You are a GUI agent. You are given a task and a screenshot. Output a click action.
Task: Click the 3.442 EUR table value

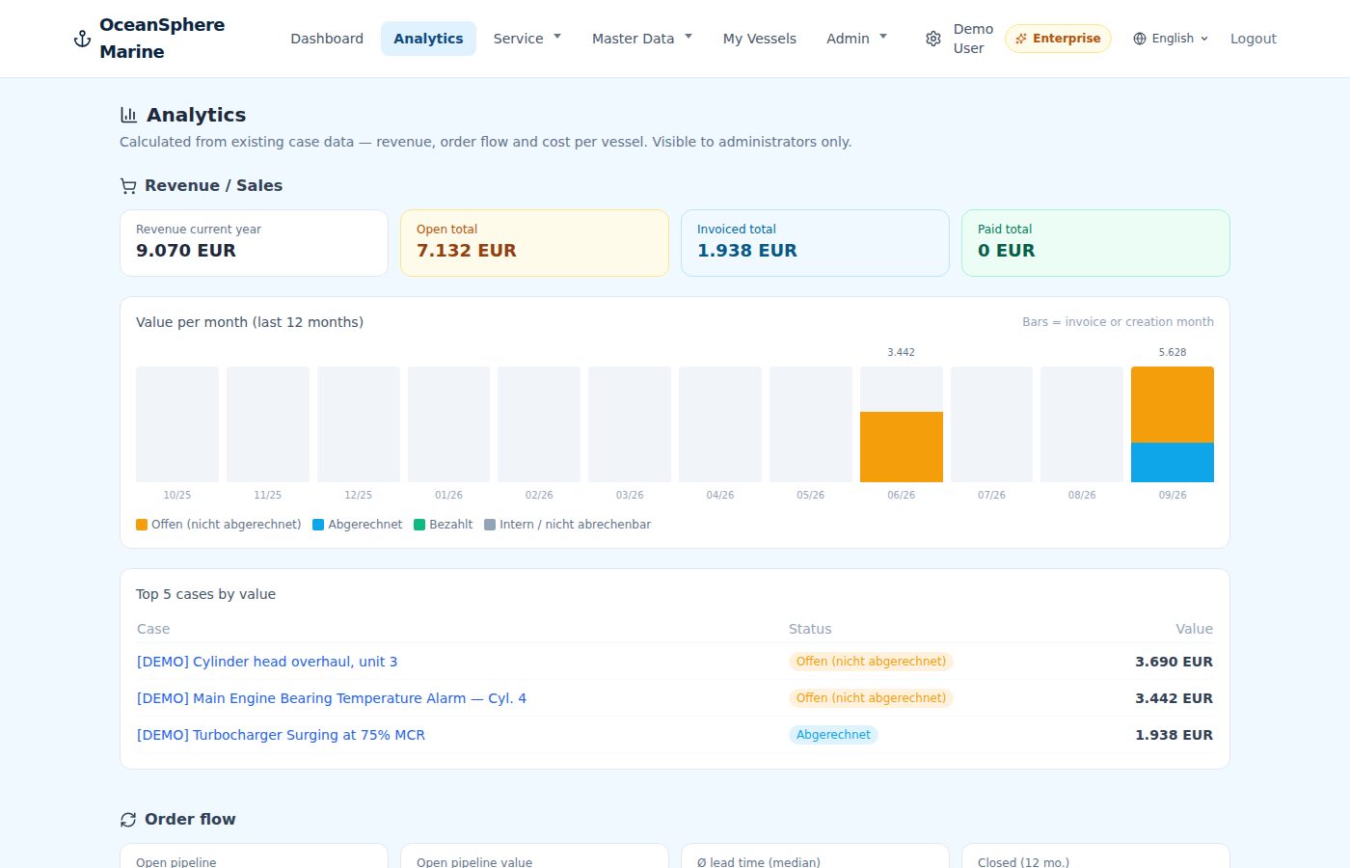click(x=1174, y=698)
